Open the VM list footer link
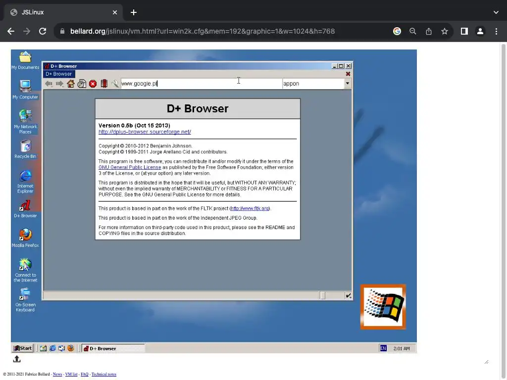507x380 pixels. (71, 374)
